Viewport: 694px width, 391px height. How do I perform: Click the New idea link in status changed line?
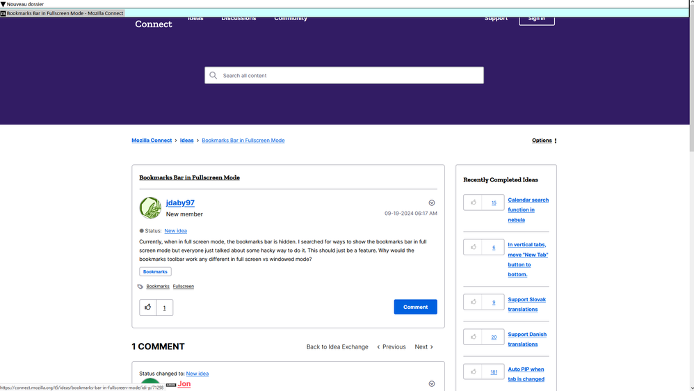(197, 374)
